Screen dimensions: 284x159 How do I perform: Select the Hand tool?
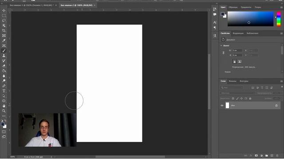click(x=4, y=106)
